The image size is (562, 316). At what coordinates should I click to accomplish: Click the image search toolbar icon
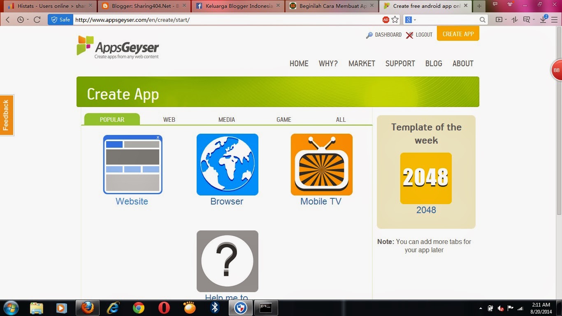pyautogui.click(x=526, y=20)
